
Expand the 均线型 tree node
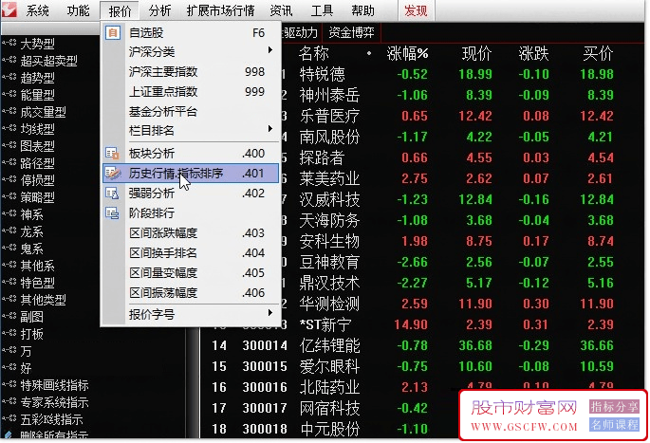tap(9, 128)
